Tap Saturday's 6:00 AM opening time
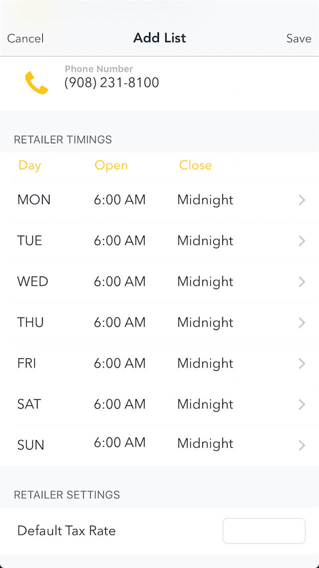The height and width of the screenshot is (568, 319). tap(120, 404)
